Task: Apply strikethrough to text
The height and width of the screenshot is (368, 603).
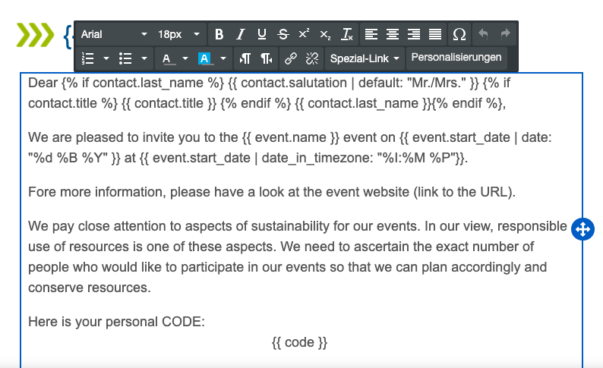Action: pos(283,34)
